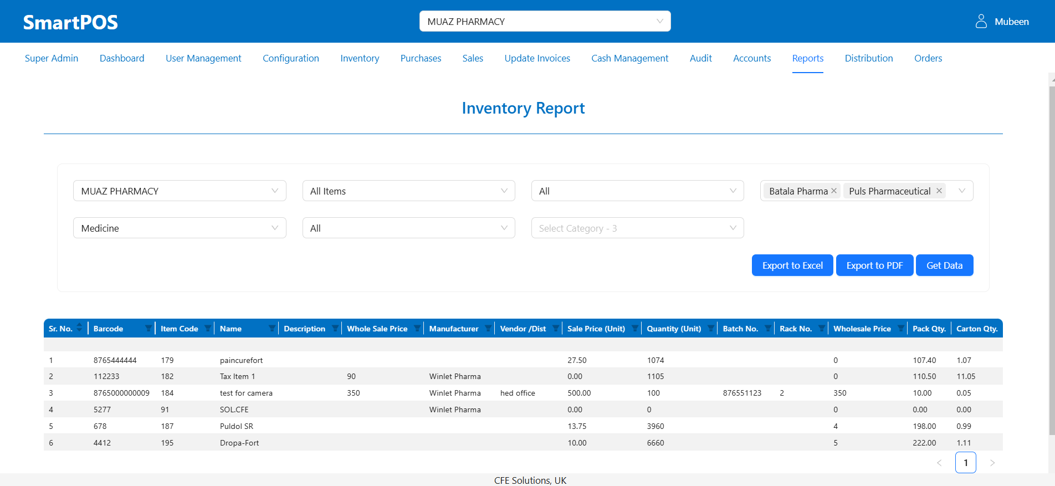Click the SmartPOS logo
The width and height of the screenshot is (1055, 486).
click(x=70, y=22)
